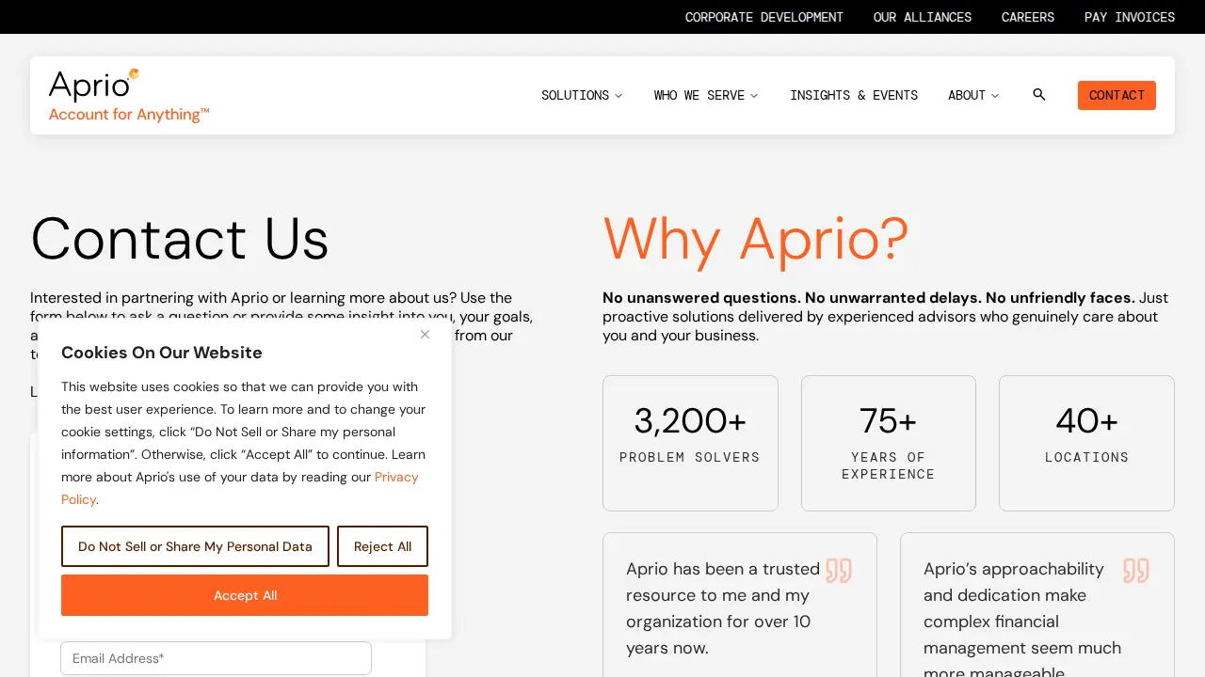Reject all cookies
The width and height of the screenshot is (1205, 677).
[x=382, y=546]
